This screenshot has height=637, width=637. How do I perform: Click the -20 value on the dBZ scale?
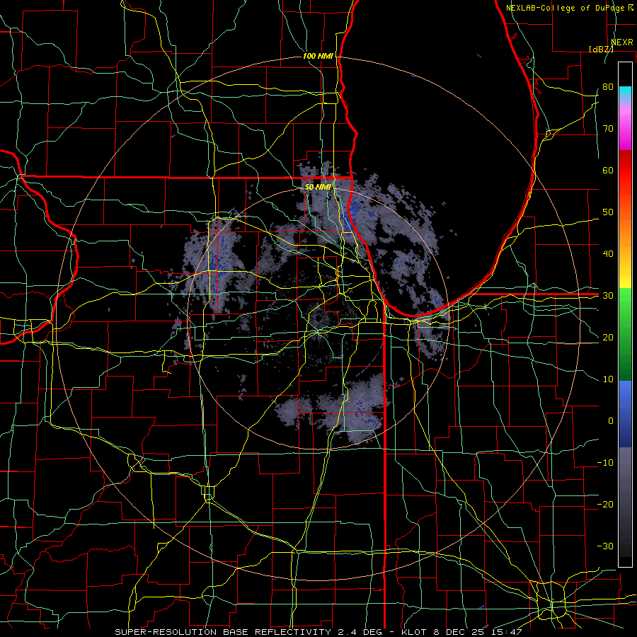[605, 504]
